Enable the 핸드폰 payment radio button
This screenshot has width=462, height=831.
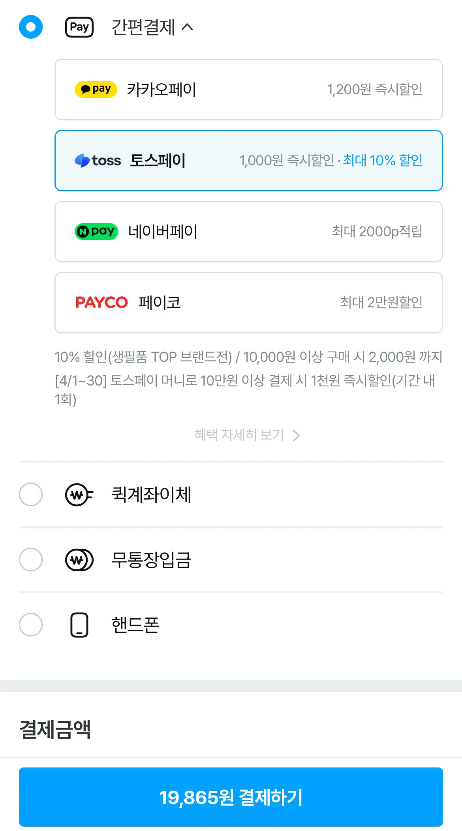30,625
